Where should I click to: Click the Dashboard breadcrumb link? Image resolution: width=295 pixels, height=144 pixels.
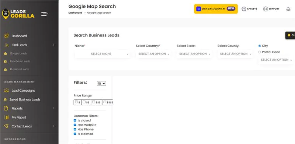(75, 13)
